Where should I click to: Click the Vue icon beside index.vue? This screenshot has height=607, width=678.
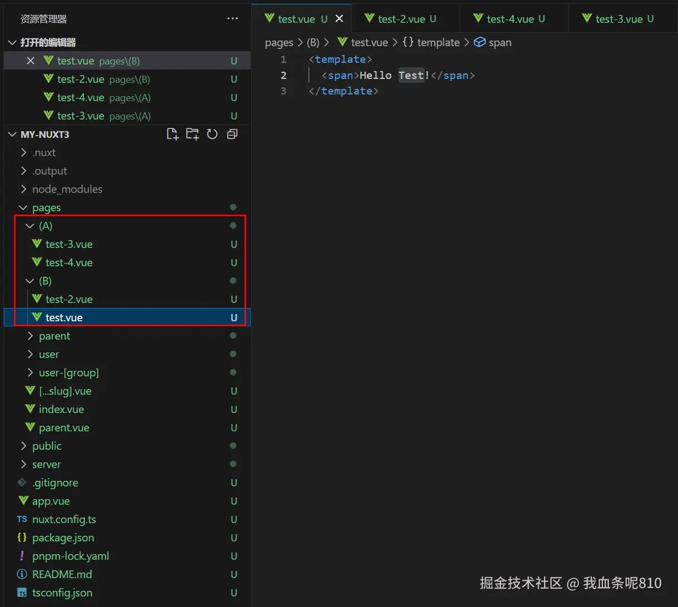pyautogui.click(x=30, y=409)
